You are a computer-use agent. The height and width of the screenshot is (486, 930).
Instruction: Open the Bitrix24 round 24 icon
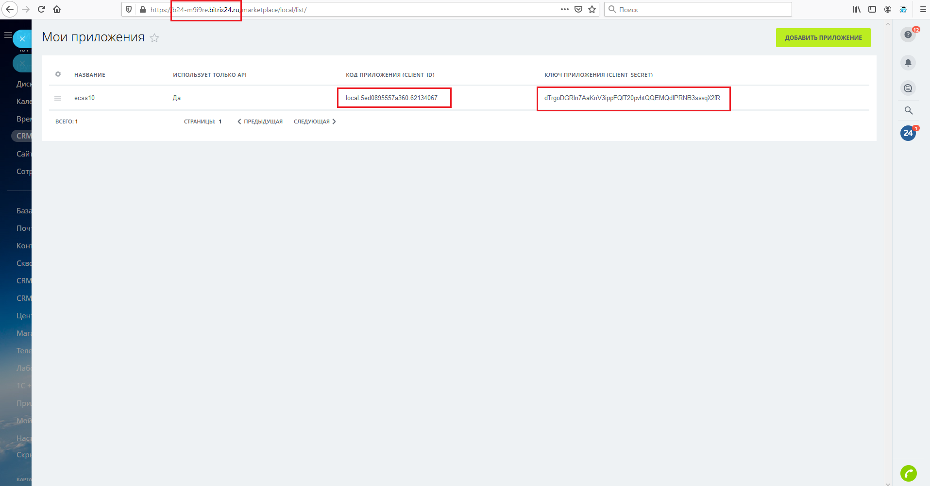908,133
